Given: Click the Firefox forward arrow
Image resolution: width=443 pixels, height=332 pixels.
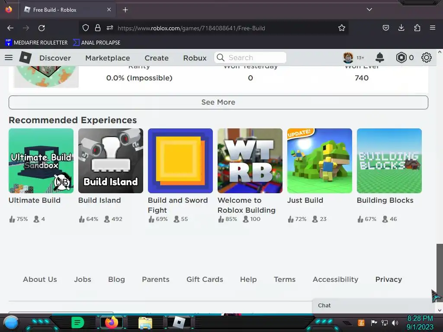Looking at the screenshot, I should [x=26, y=28].
